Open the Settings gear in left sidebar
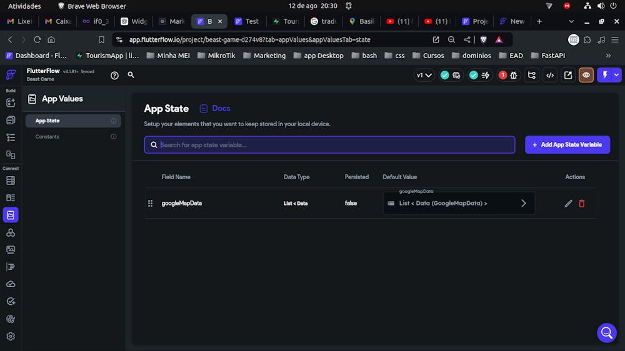 (11, 337)
